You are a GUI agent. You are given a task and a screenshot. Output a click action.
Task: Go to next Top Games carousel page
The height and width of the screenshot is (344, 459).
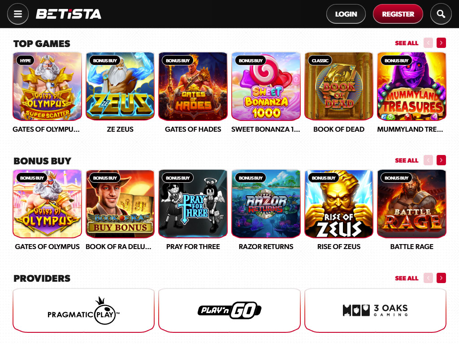[441, 43]
